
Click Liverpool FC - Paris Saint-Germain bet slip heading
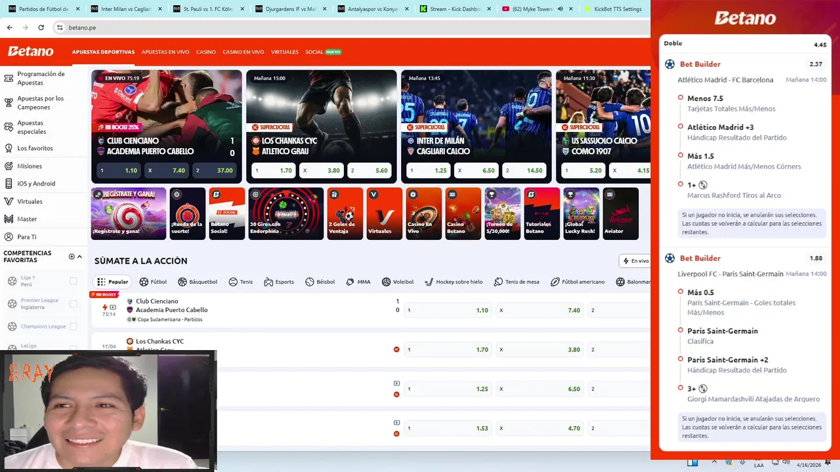[730, 274]
